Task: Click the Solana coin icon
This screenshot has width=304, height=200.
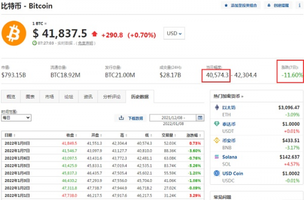Action: click(x=217, y=157)
